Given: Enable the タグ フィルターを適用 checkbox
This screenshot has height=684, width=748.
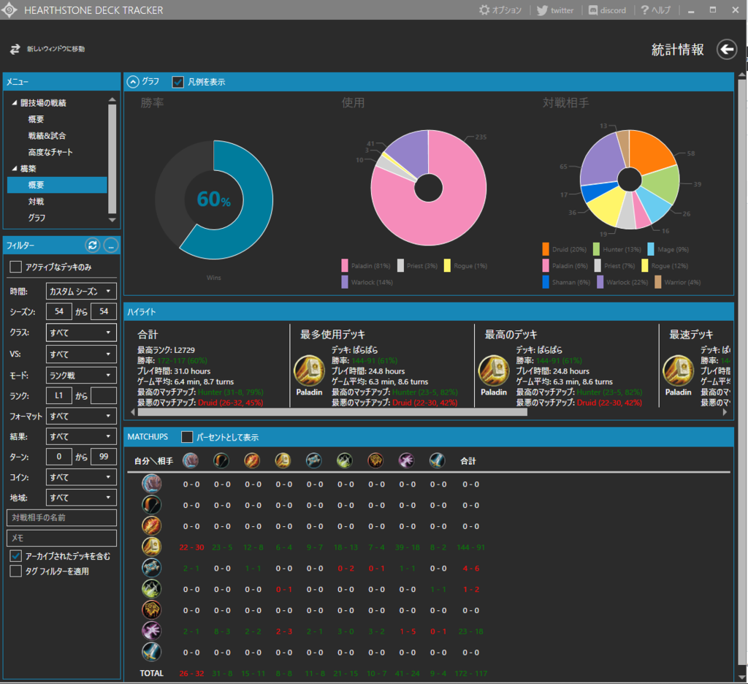Looking at the screenshot, I should click(16, 571).
